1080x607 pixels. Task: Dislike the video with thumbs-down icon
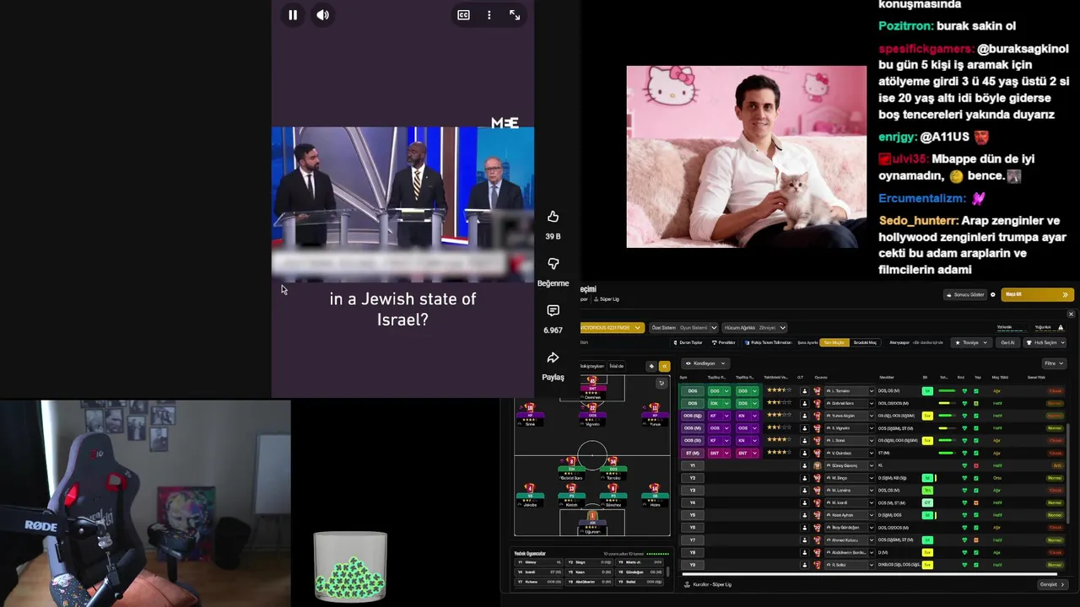[553, 264]
